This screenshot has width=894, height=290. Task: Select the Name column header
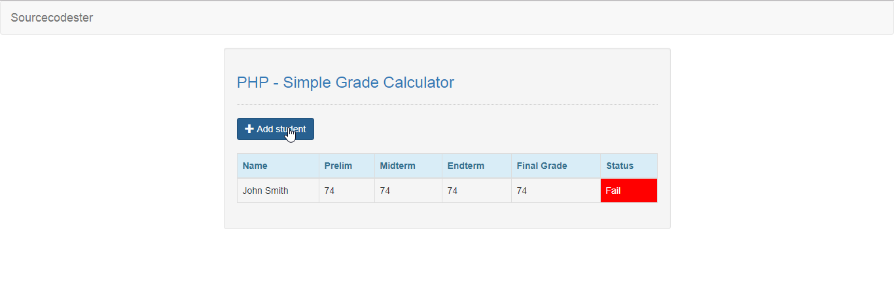click(x=278, y=166)
